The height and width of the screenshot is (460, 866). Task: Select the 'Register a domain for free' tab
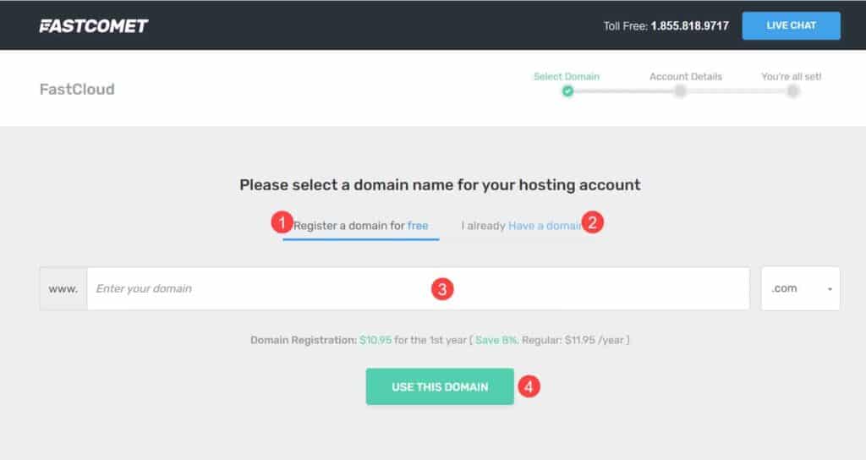360,226
